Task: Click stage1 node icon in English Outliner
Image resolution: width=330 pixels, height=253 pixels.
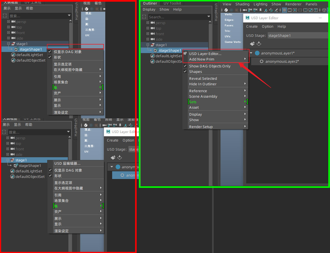Action: tap(152, 45)
